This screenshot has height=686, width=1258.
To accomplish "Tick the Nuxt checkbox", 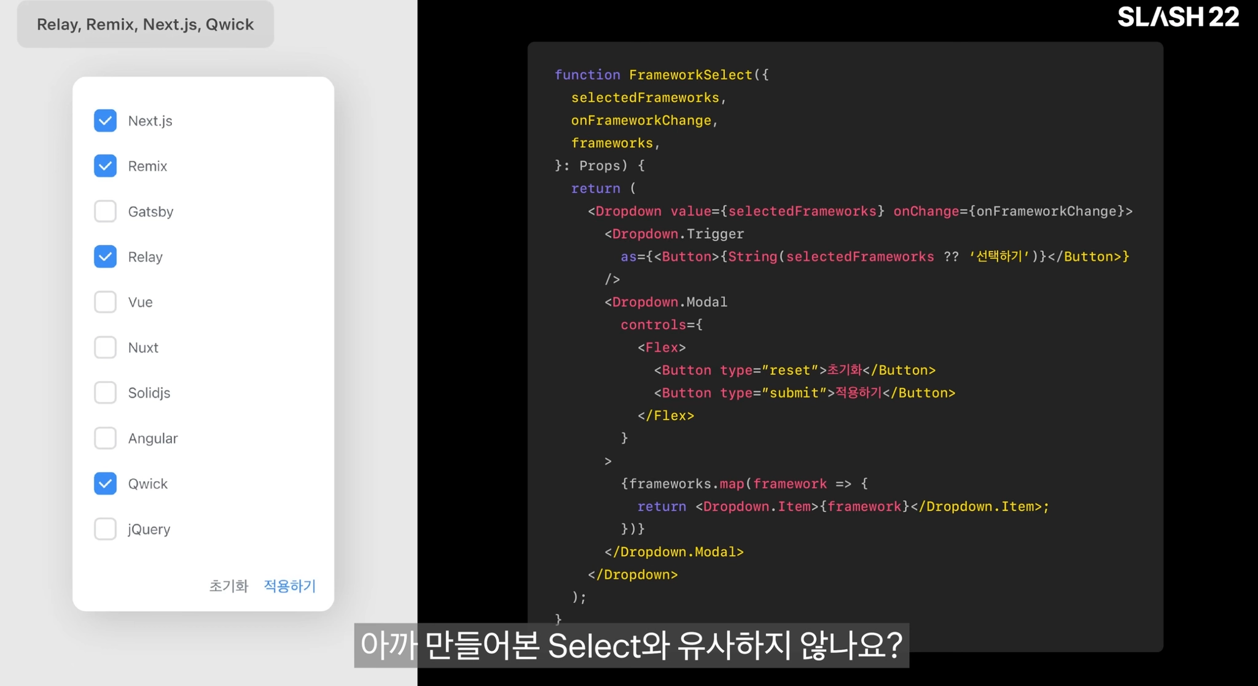I will coord(105,348).
